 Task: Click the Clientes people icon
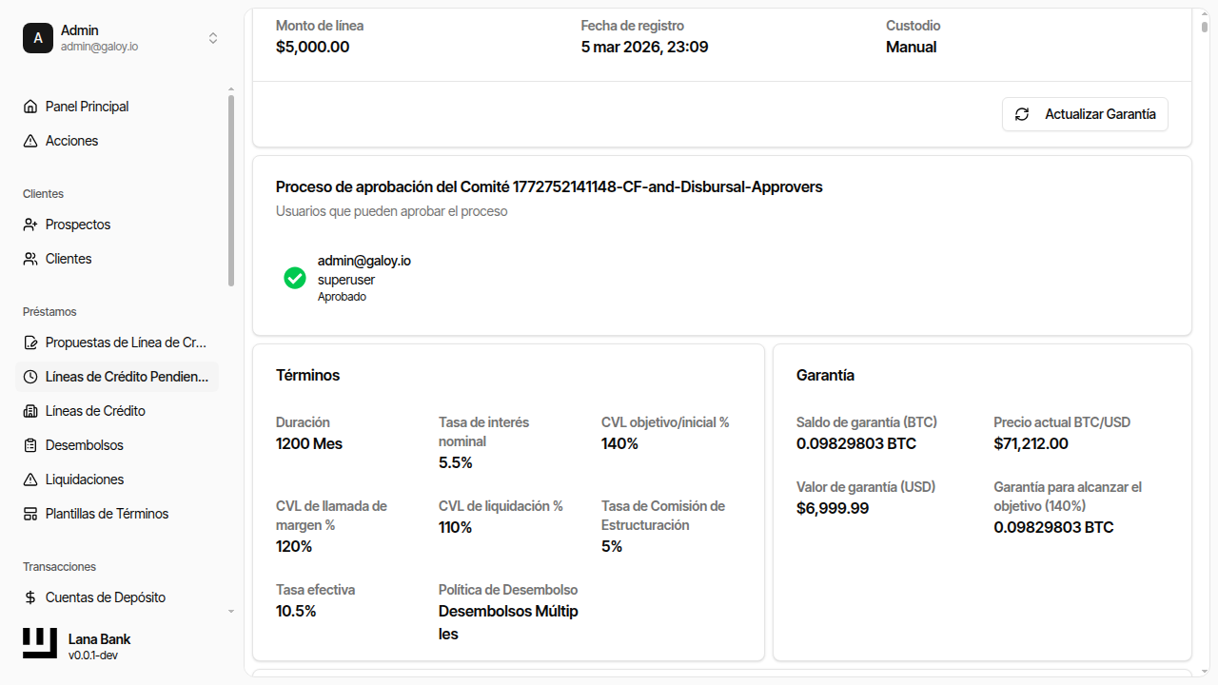pyautogui.click(x=30, y=259)
